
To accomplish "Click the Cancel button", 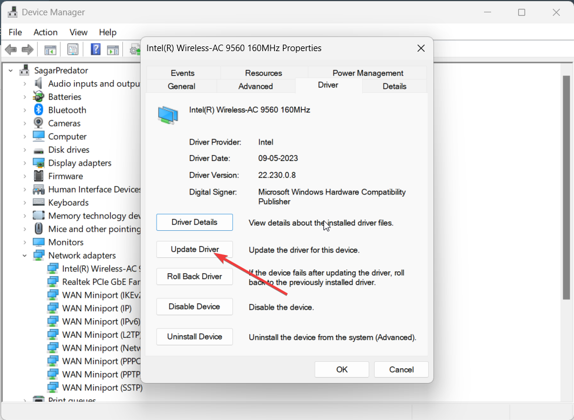I will (x=401, y=369).
